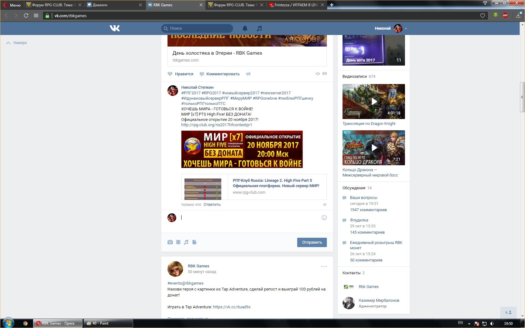The height and width of the screenshot is (328, 525).
Task: Open День кота 2017 album thumbnail
Action: (x=374, y=50)
